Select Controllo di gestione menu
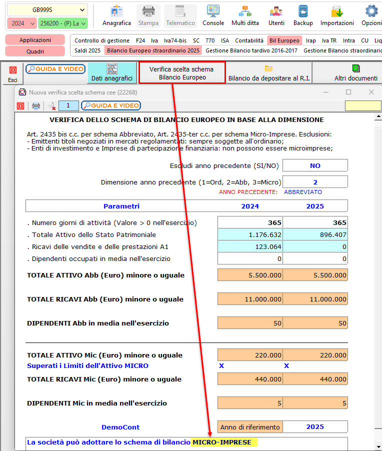The height and width of the screenshot is (451, 382). [102, 40]
